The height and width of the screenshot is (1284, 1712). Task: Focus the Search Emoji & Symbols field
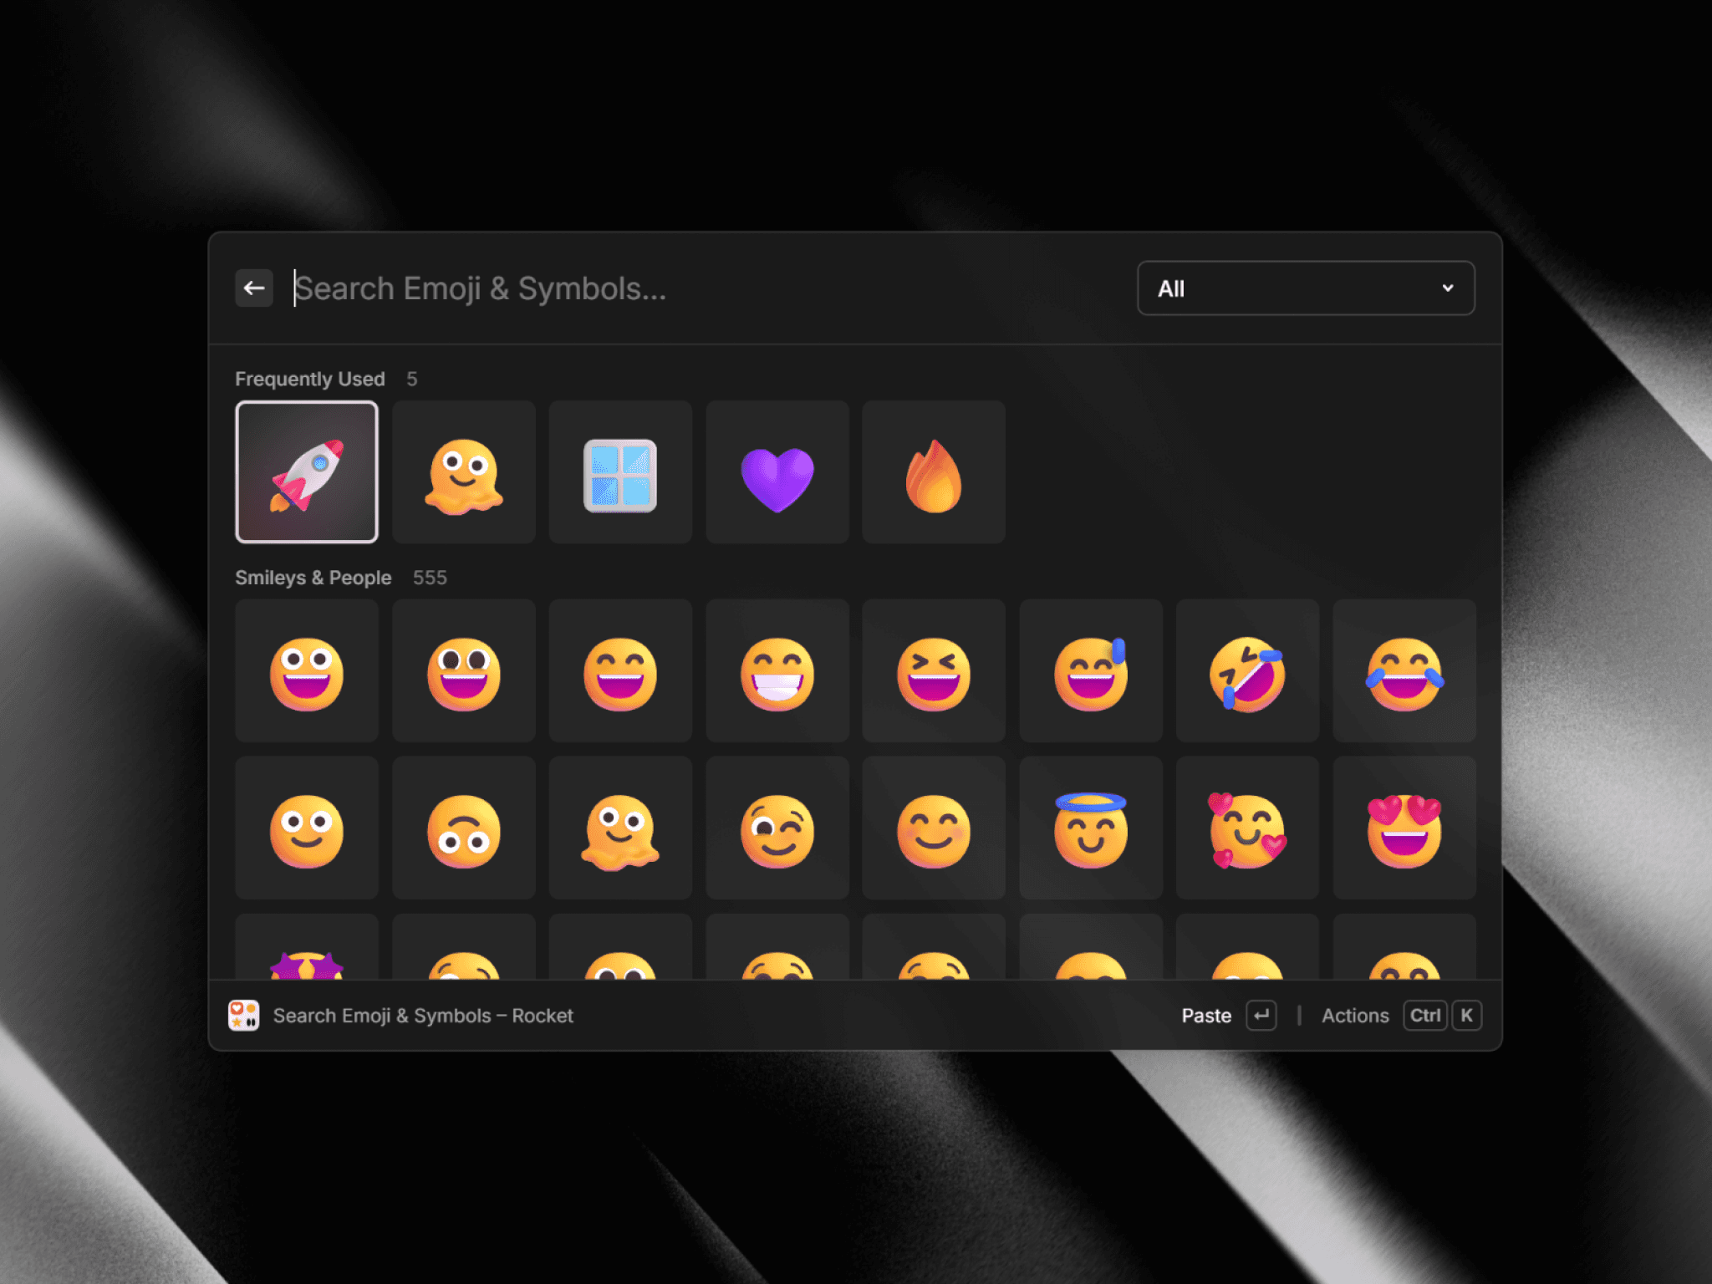(702, 288)
